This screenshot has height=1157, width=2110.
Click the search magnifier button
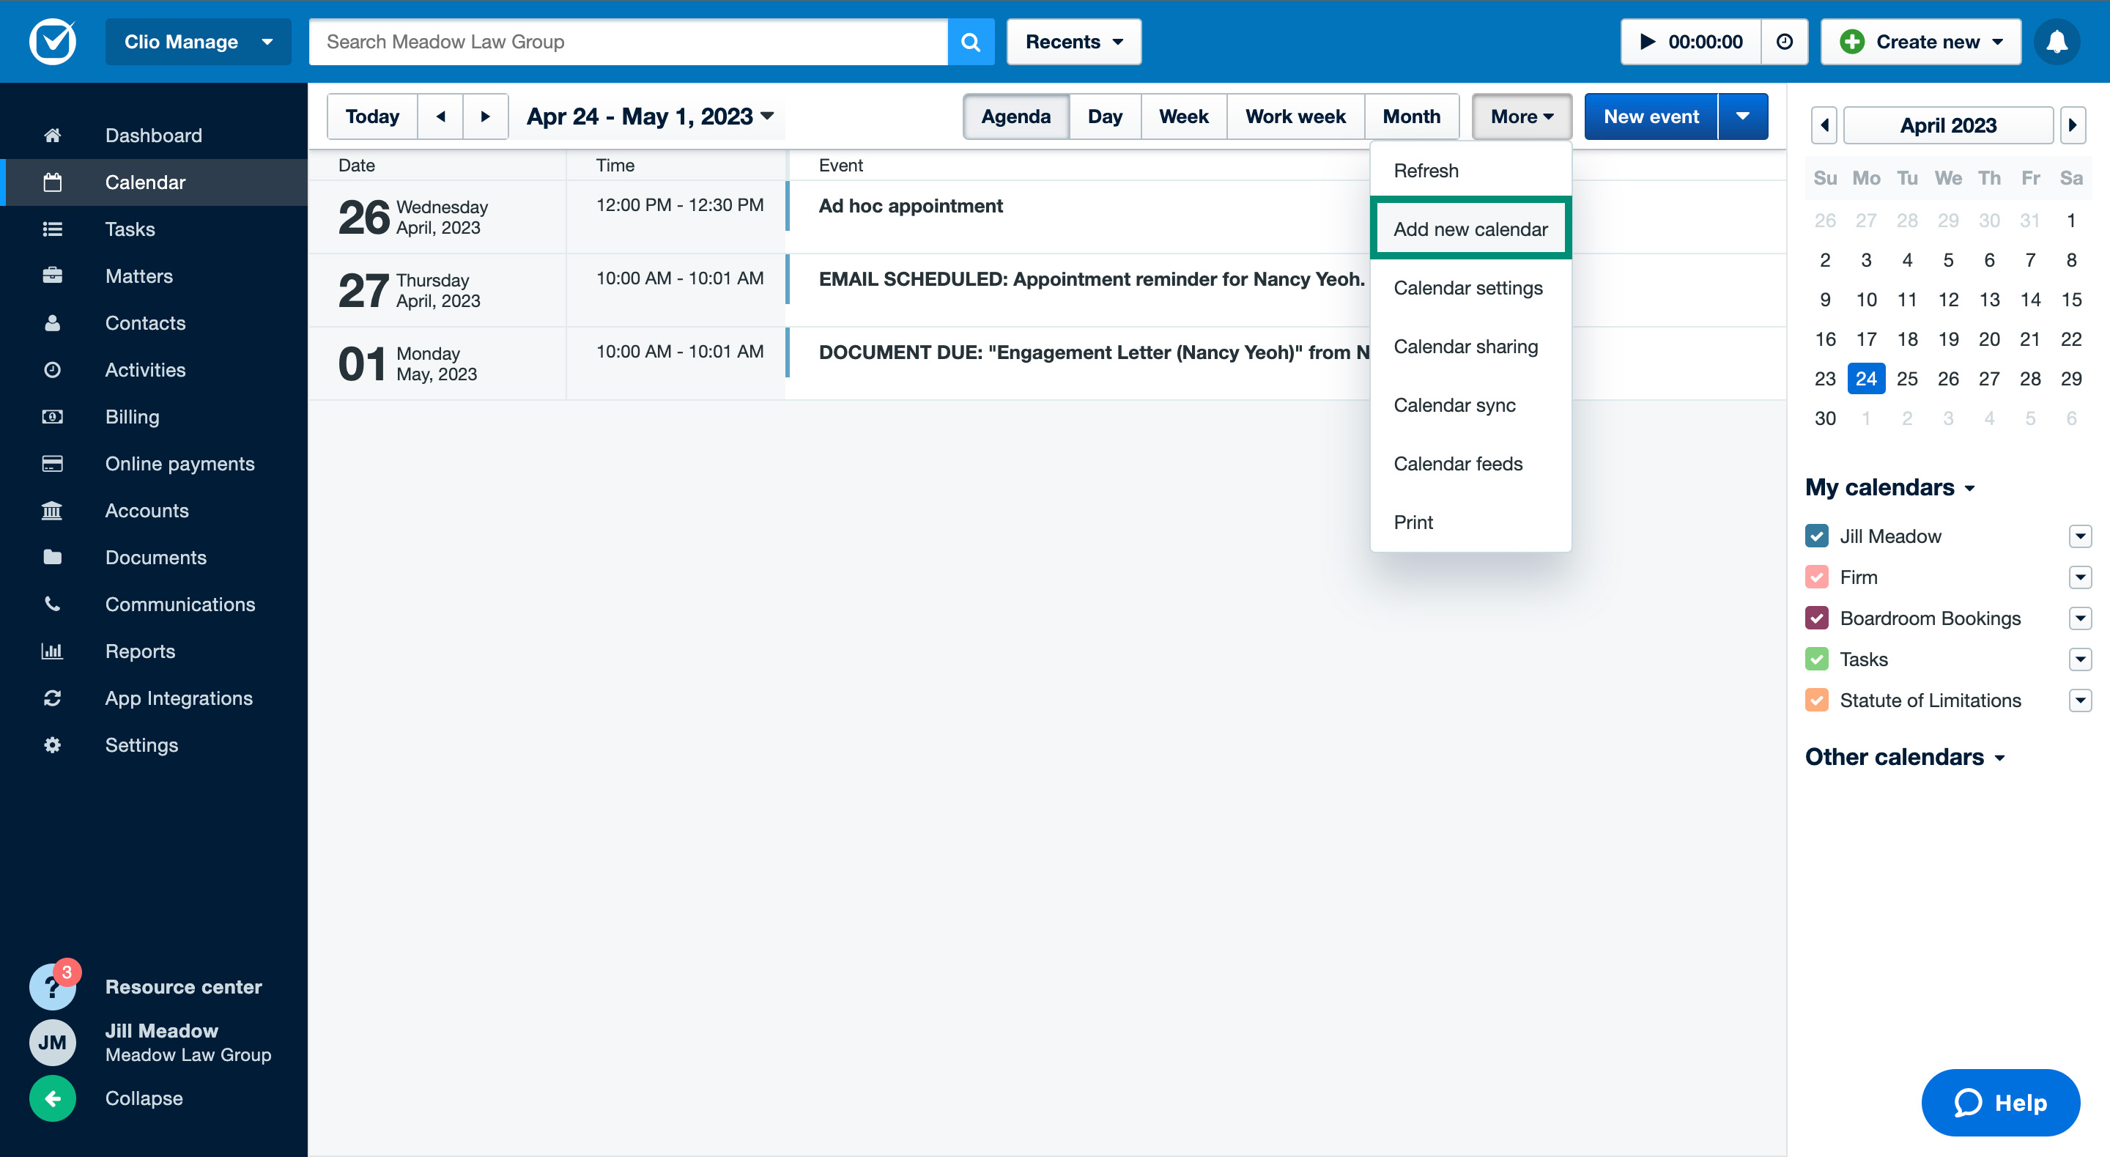pos(971,42)
